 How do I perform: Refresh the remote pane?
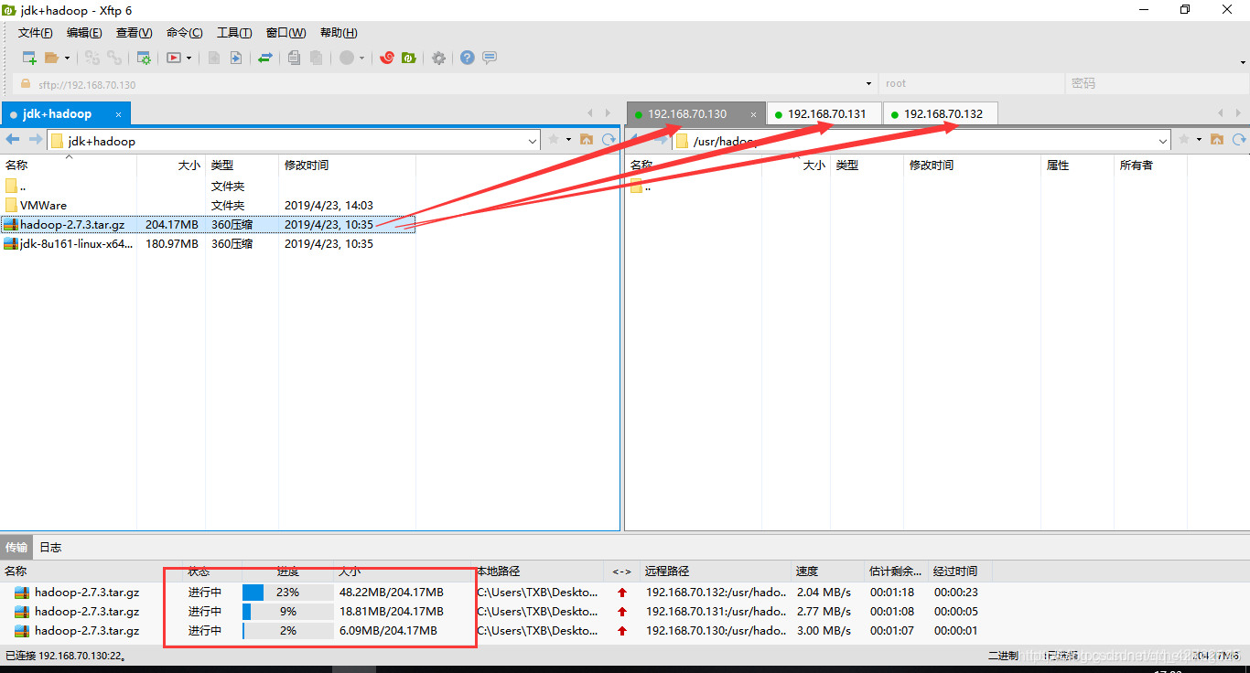tap(1239, 140)
